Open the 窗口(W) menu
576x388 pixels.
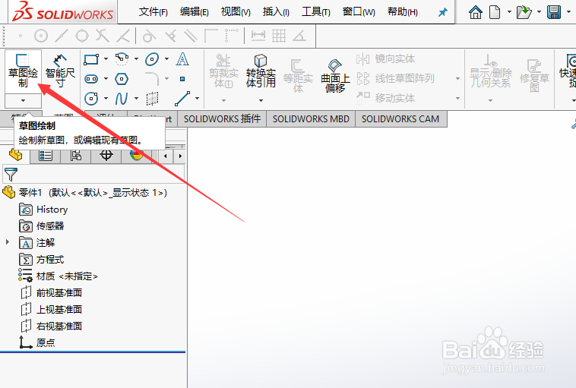tap(359, 12)
